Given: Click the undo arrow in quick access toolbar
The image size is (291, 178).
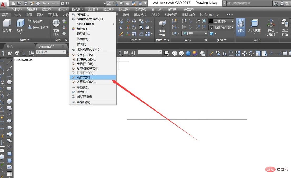Looking at the screenshot, I should (44, 3).
